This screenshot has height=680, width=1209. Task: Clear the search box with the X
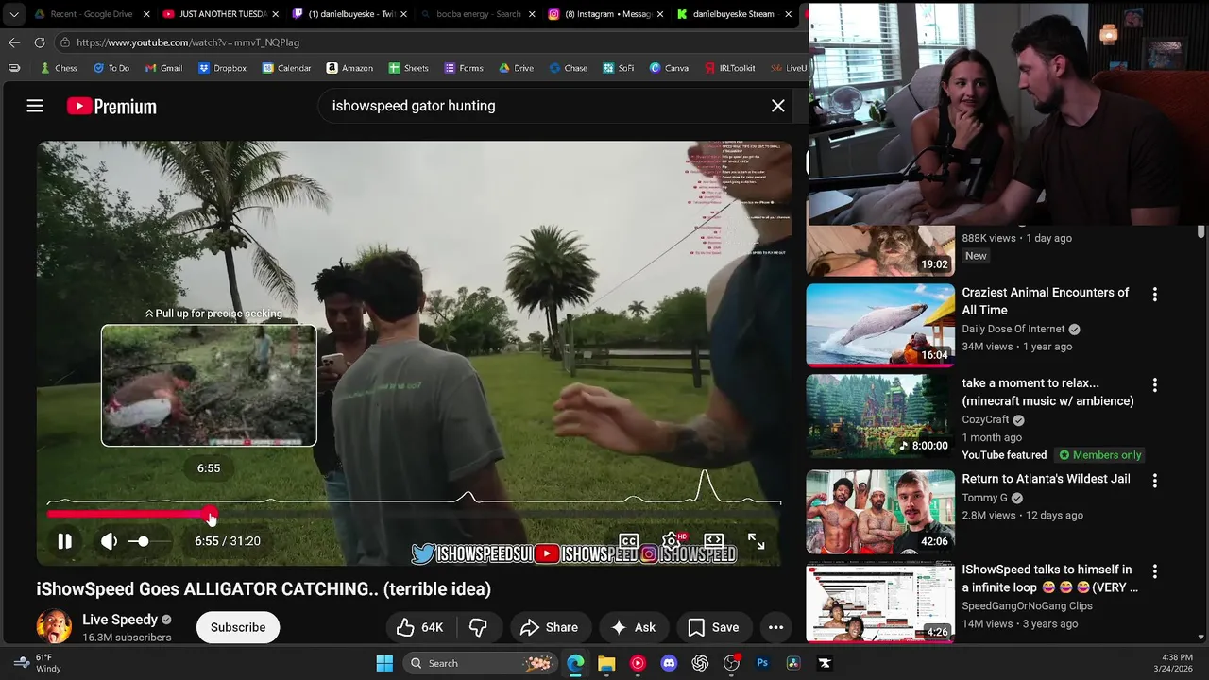coord(778,106)
